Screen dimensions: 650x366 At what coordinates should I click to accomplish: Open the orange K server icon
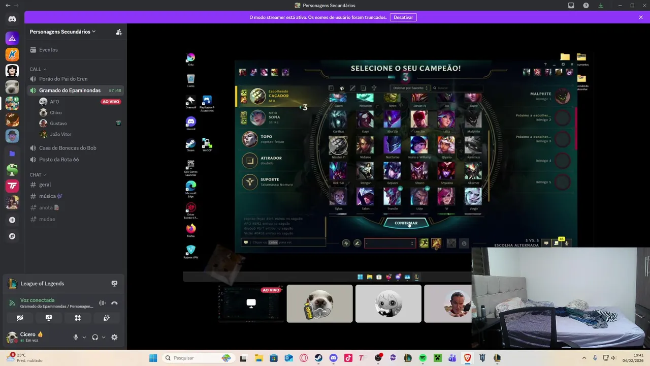(x=12, y=54)
